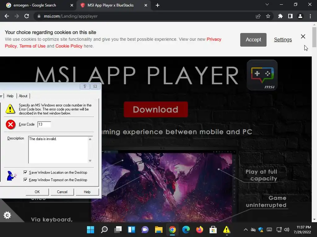The width and height of the screenshot is (317, 237).
Task: Open cookie Settings link
Action: tap(283, 40)
